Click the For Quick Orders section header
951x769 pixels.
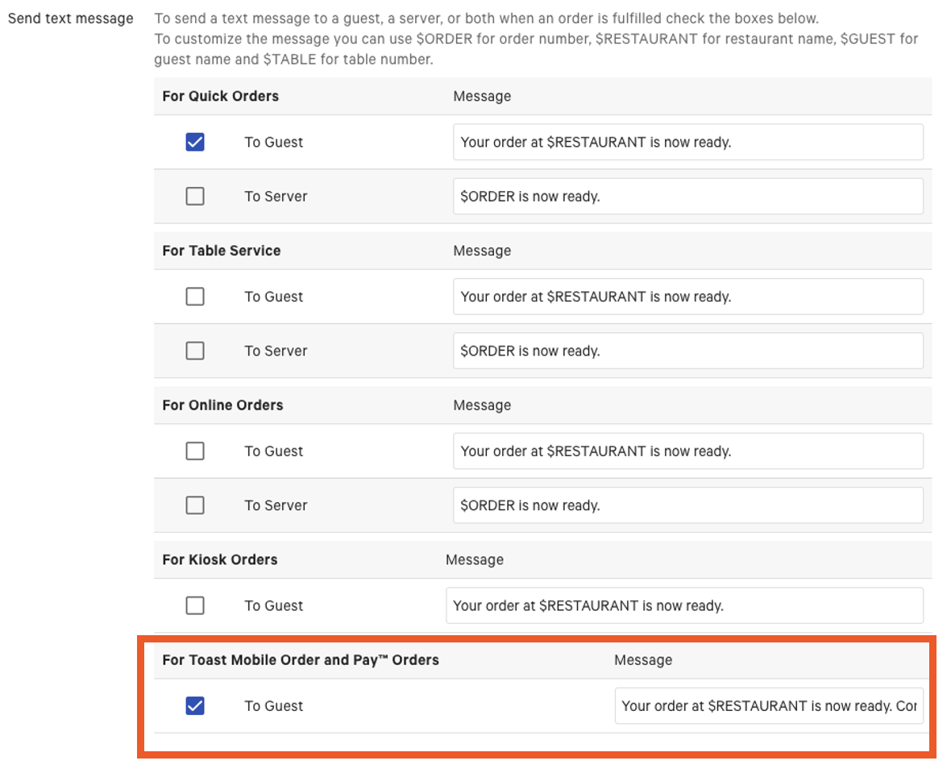220,96
